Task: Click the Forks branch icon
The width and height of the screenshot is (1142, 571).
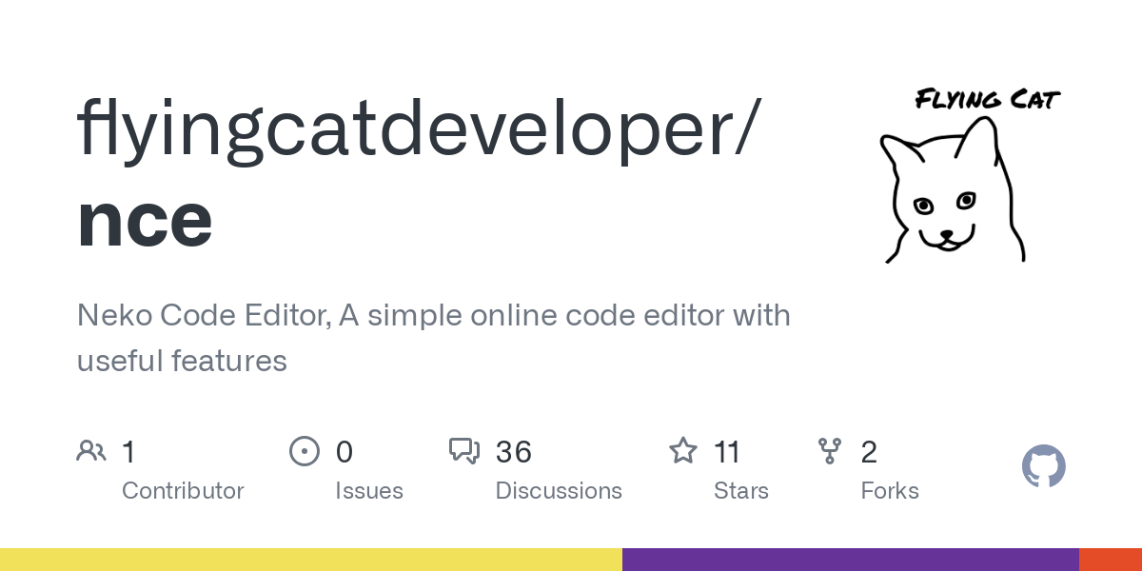Action: pyautogui.click(x=830, y=450)
